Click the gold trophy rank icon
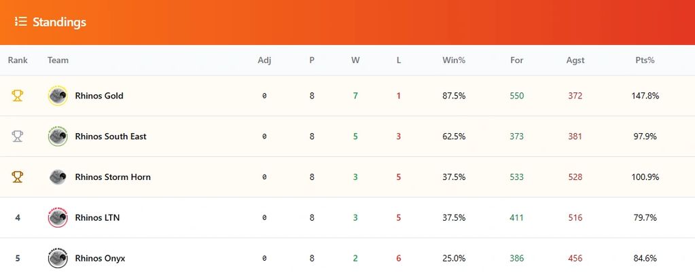695x275 pixels. (18, 96)
